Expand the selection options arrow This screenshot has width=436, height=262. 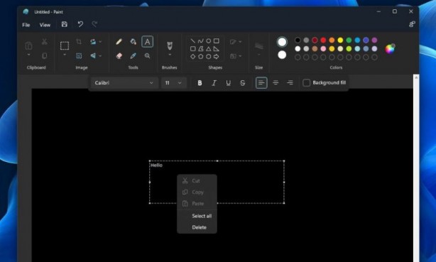pos(65,55)
